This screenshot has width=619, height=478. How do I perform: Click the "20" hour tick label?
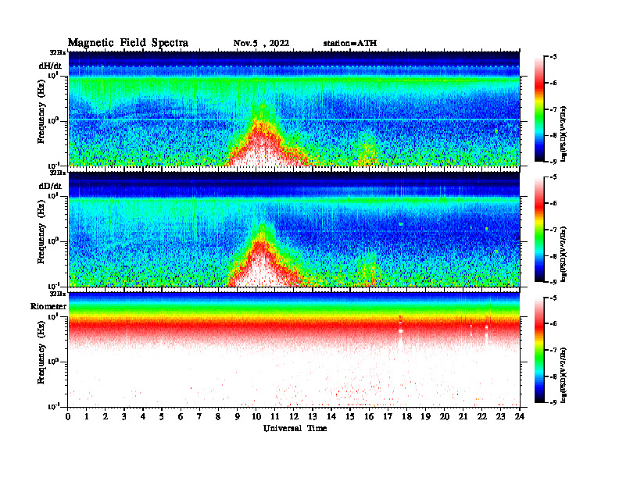point(444,416)
